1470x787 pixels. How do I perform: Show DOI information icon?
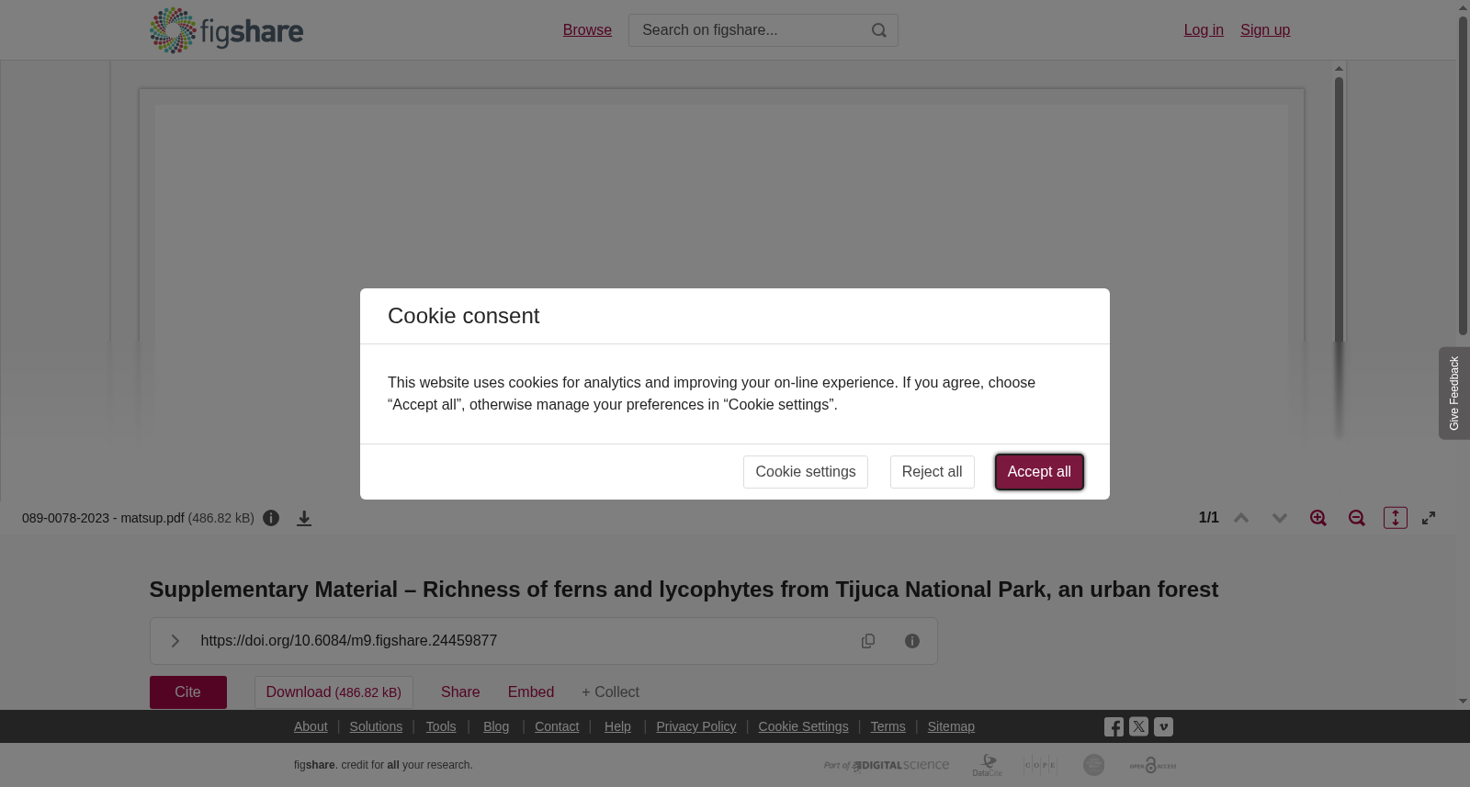point(912,641)
